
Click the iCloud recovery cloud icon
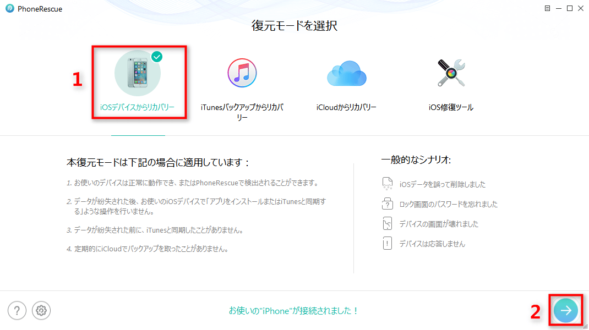tap(346, 72)
